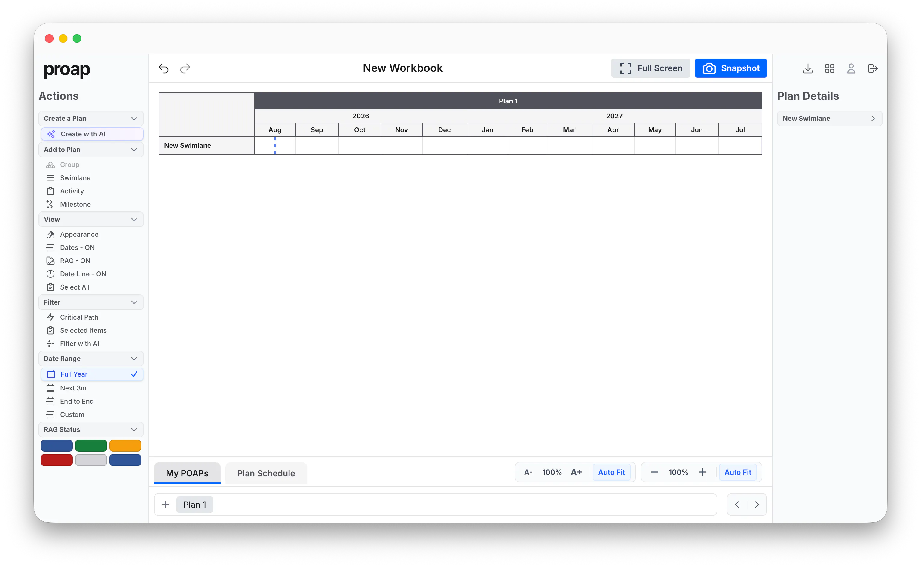Take a Snapshot

731,68
